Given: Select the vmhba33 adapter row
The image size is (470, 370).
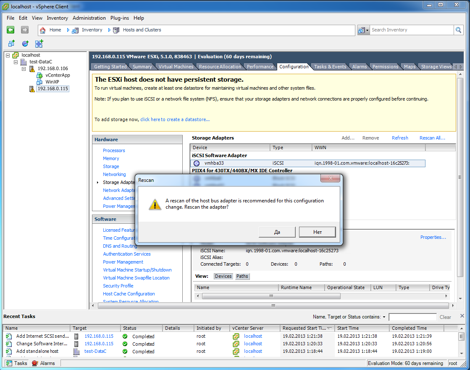Looking at the screenshot, I should coord(307,163).
